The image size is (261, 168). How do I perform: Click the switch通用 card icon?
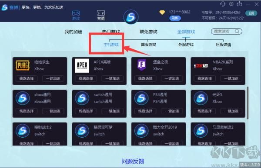(82, 98)
